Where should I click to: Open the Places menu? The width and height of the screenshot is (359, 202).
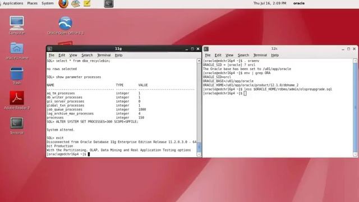(x=33, y=3)
